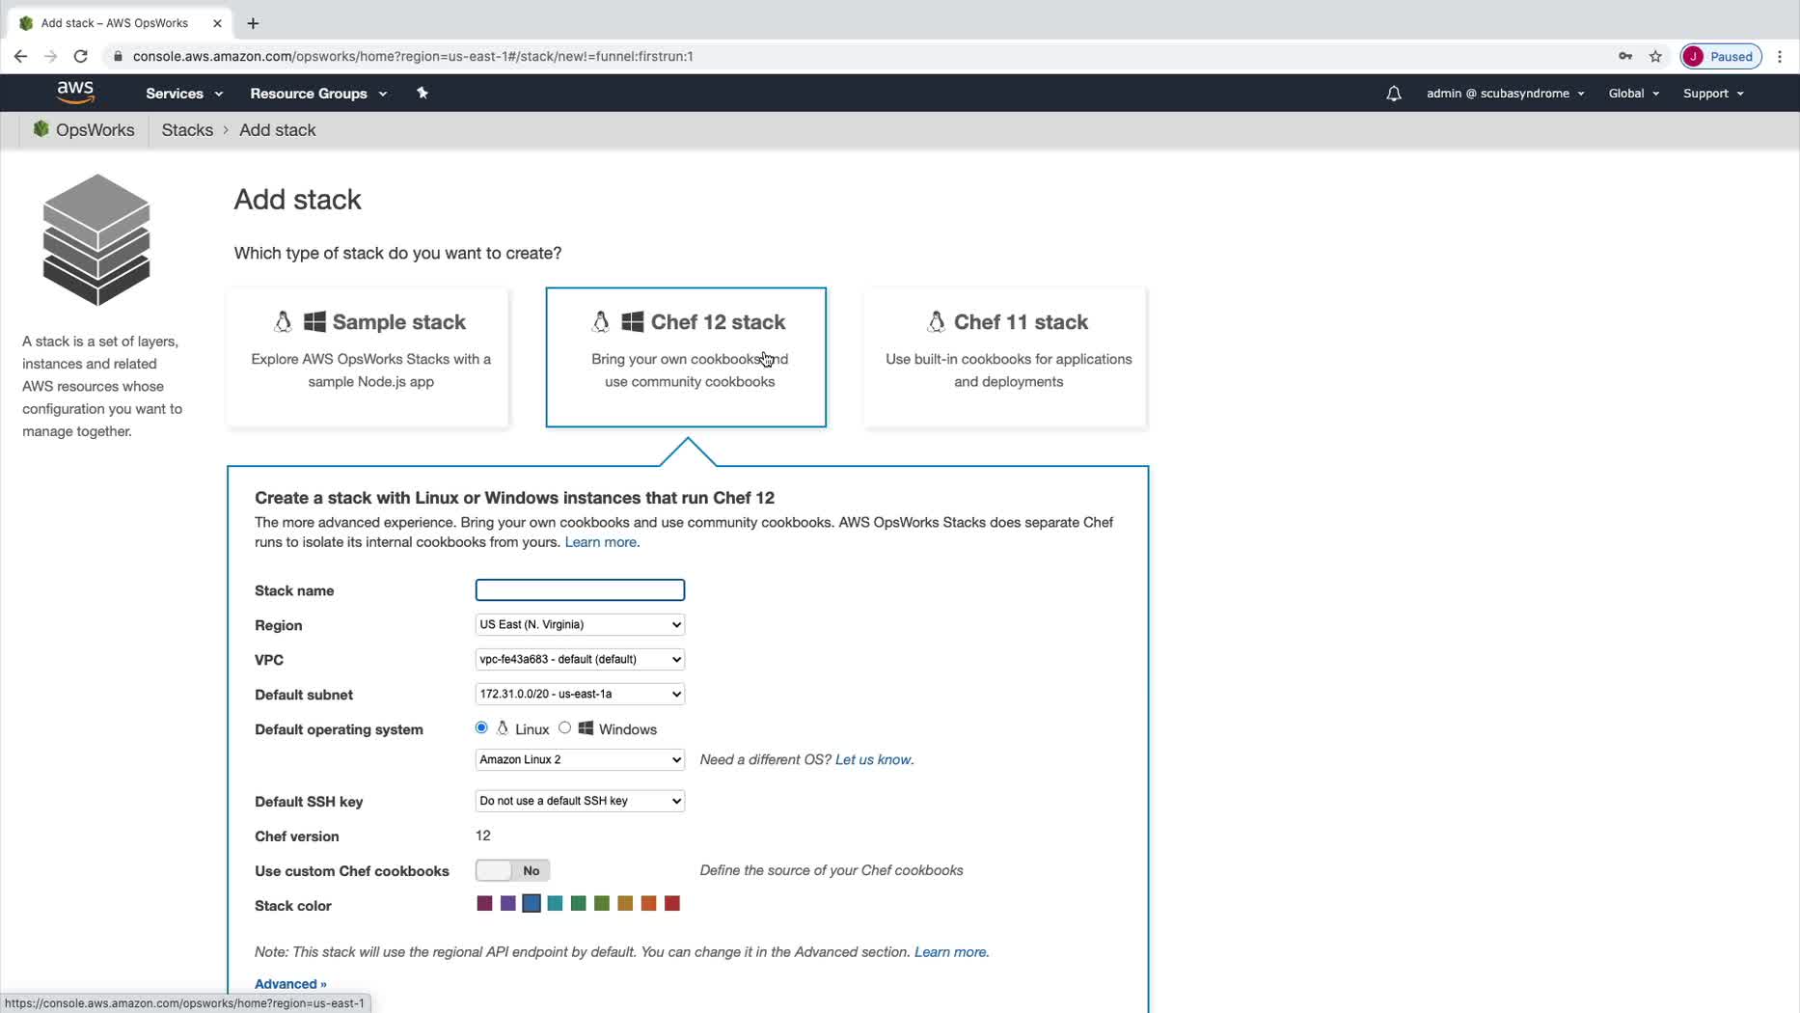Click the AWS logo icon
The width and height of the screenshot is (1800, 1013).
75,93
